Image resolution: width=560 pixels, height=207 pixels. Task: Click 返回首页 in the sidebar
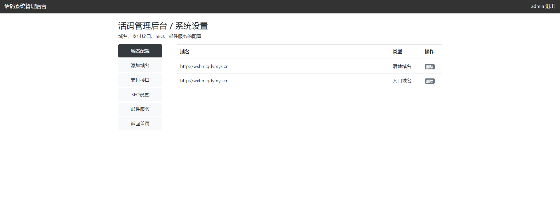(x=140, y=124)
